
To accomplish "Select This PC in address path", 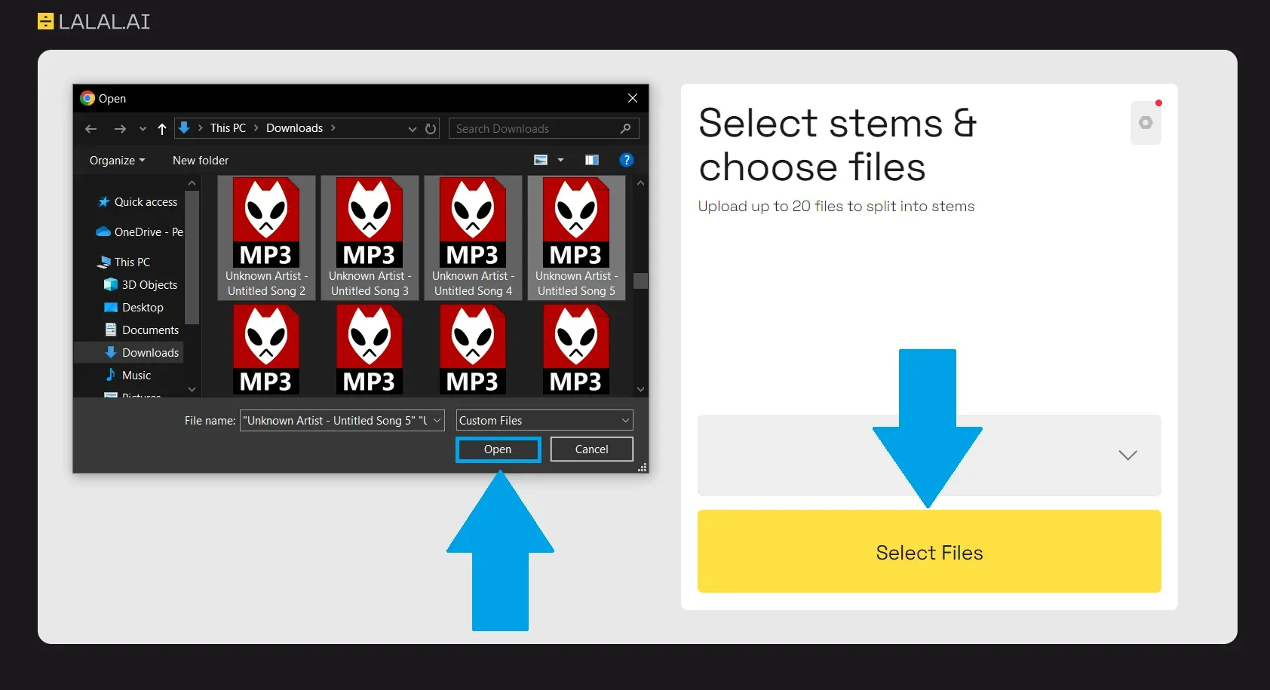I will 228,128.
